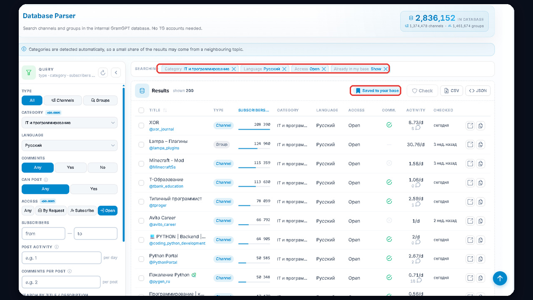This screenshot has height=300, width=533.
Task: Set Comments filter to Yes
Action: pos(70,167)
